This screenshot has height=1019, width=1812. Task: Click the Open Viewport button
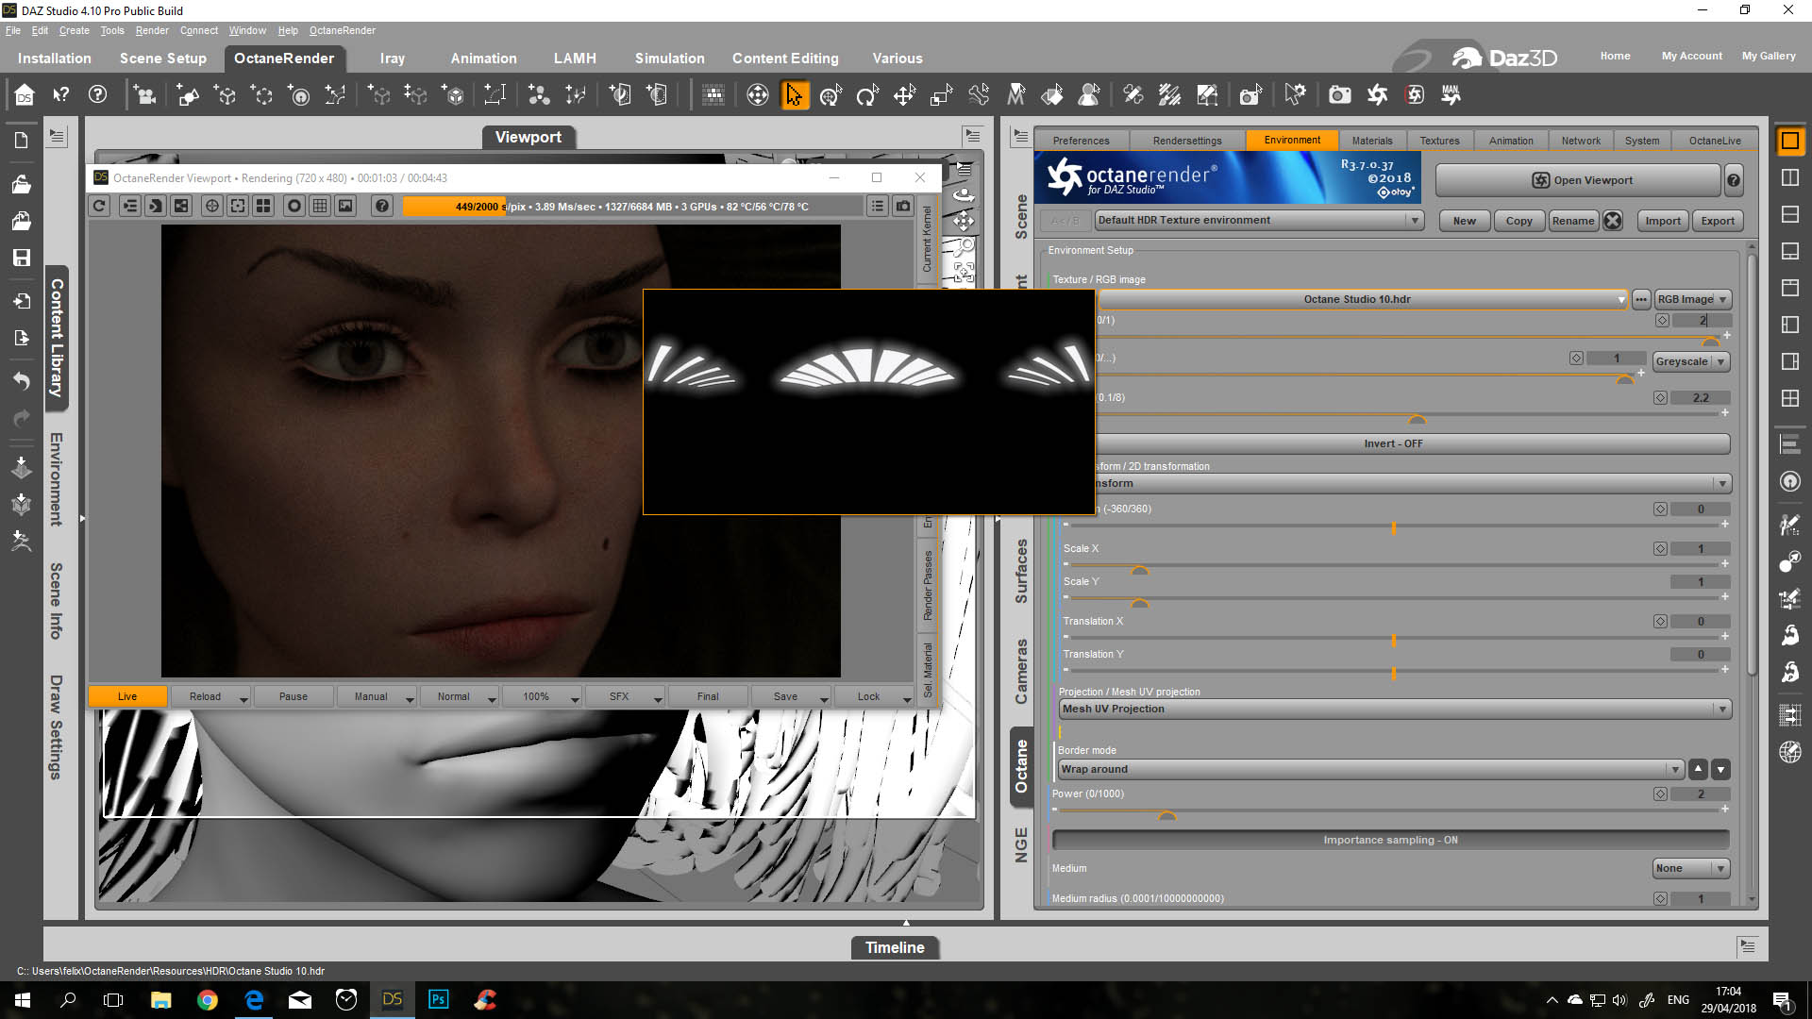coord(1581,180)
